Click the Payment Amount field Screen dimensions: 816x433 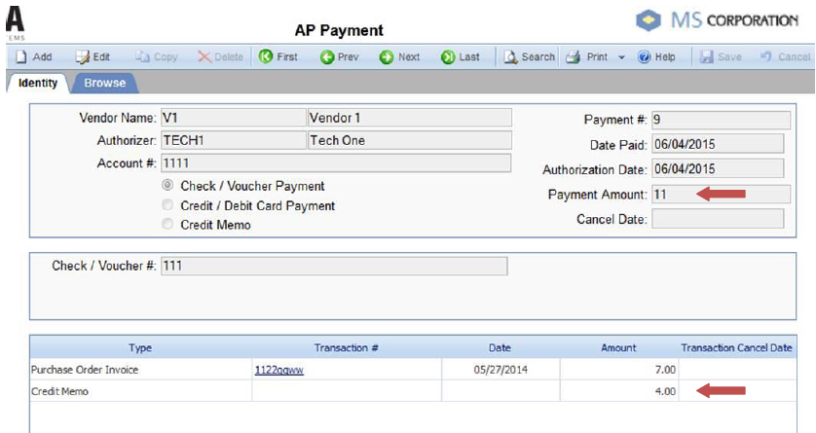pyautogui.click(x=717, y=195)
